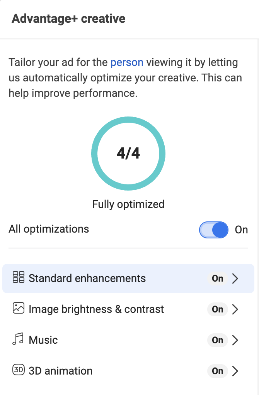
Task: Click the 3D animation On badge
Action: click(x=218, y=371)
